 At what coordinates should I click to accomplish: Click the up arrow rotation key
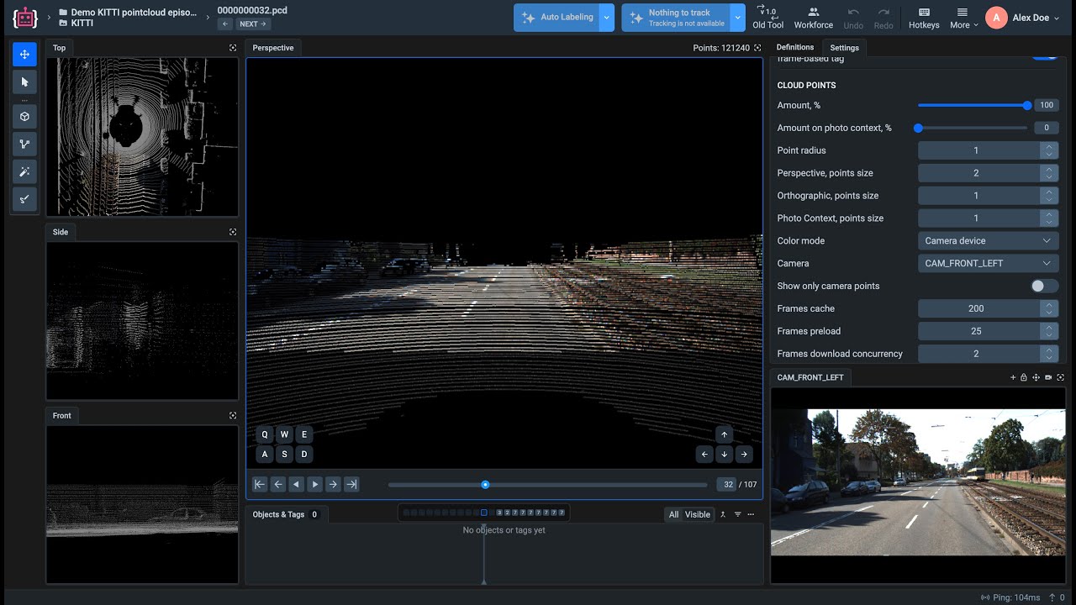point(724,434)
